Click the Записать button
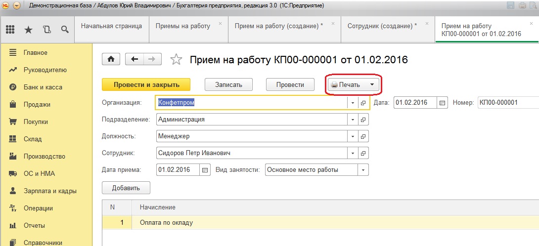The height and width of the screenshot is (246, 539). click(x=228, y=84)
